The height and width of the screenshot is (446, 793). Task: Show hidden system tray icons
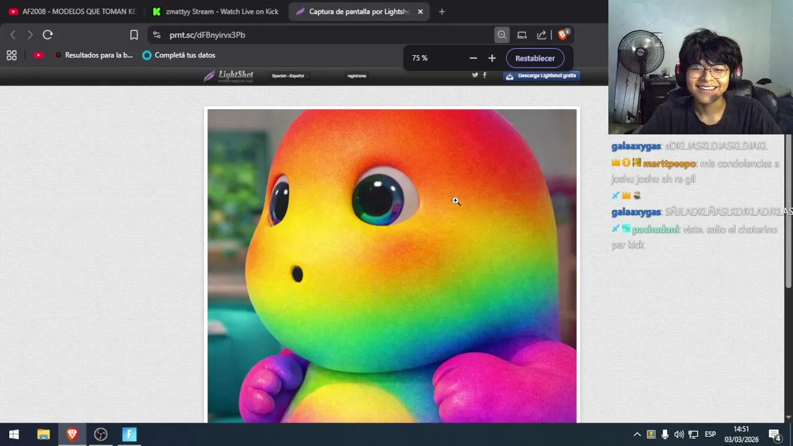(637, 434)
